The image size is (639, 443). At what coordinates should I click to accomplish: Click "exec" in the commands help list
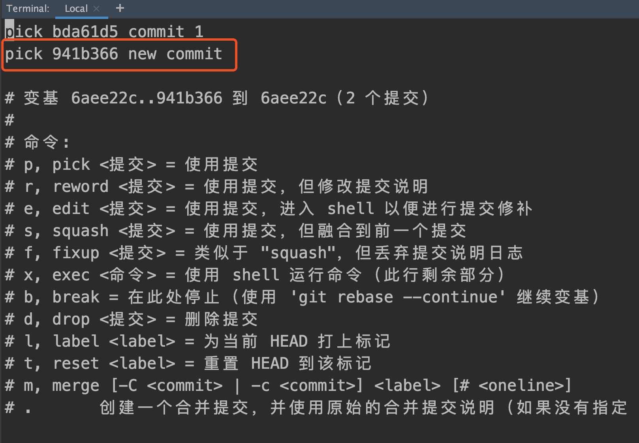click(71, 275)
